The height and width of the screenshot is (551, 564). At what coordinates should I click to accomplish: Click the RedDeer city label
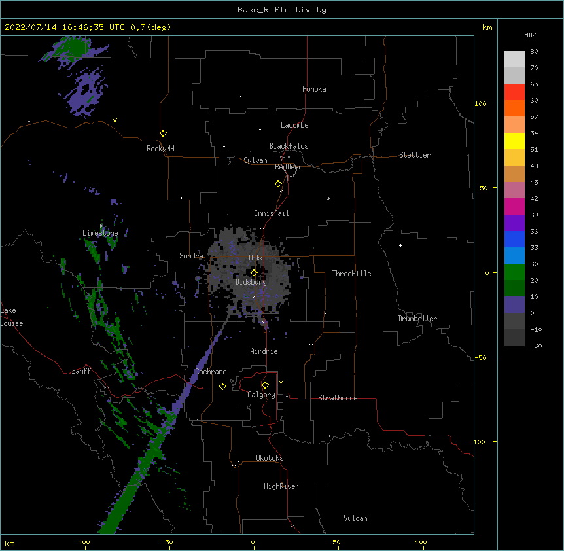point(288,167)
